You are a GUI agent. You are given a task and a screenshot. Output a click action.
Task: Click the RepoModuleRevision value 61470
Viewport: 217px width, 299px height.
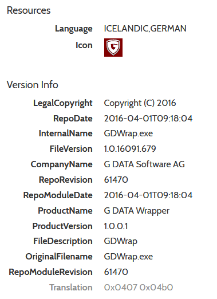coord(116,272)
